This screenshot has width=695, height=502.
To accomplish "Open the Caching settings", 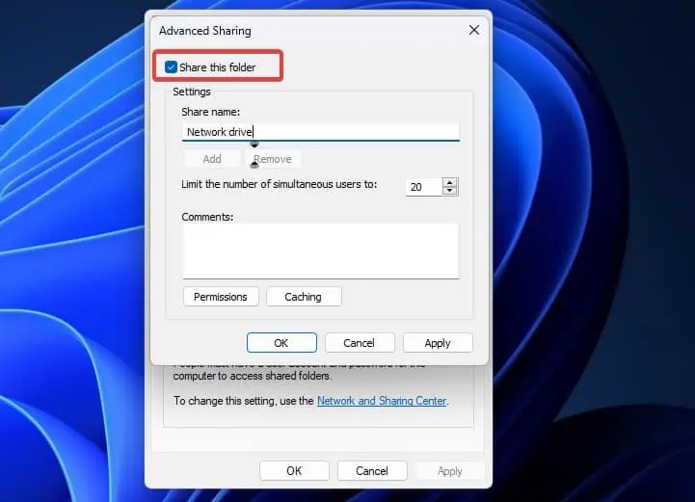I will 304,297.
